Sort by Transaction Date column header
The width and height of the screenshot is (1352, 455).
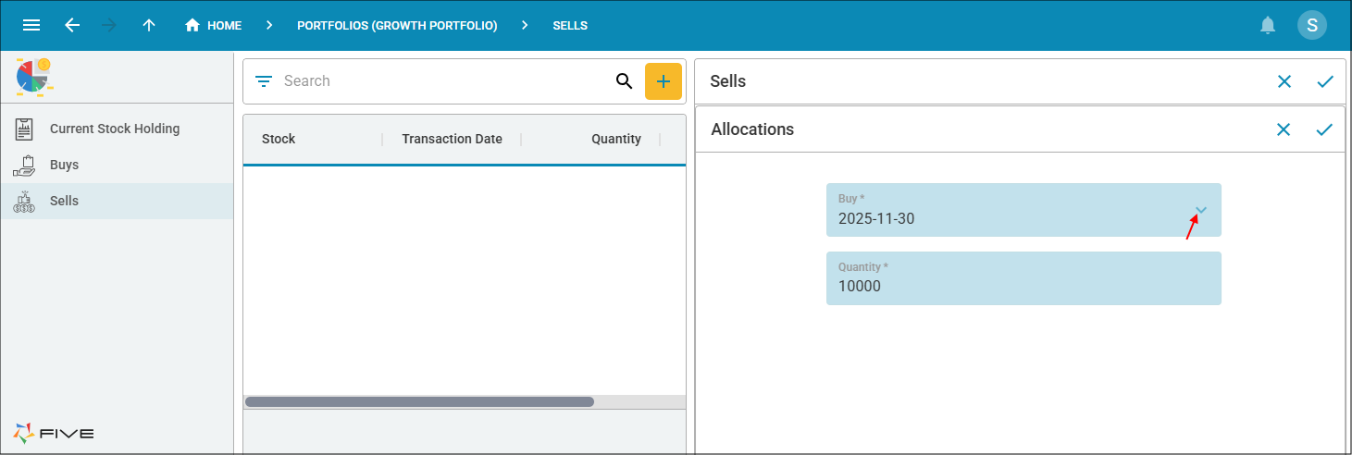click(x=453, y=139)
